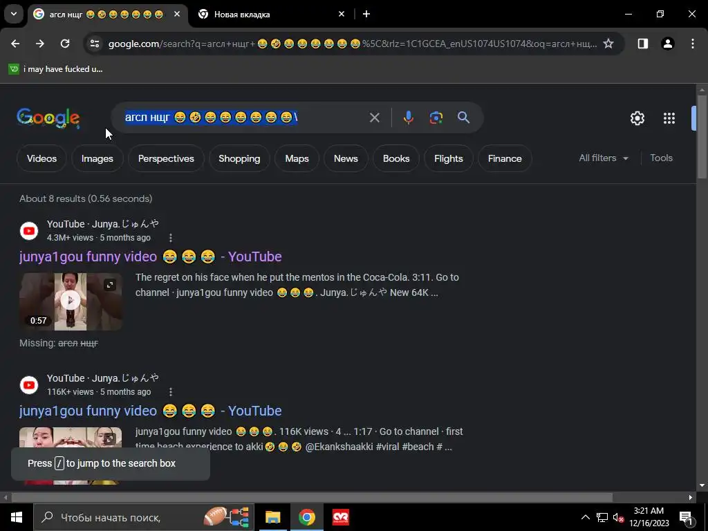
Task: Start voice search with the microphone
Action: (x=408, y=118)
